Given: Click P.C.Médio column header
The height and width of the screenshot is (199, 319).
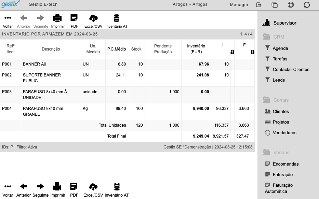Looking at the screenshot, I should pyautogui.click(x=117, y=49).
